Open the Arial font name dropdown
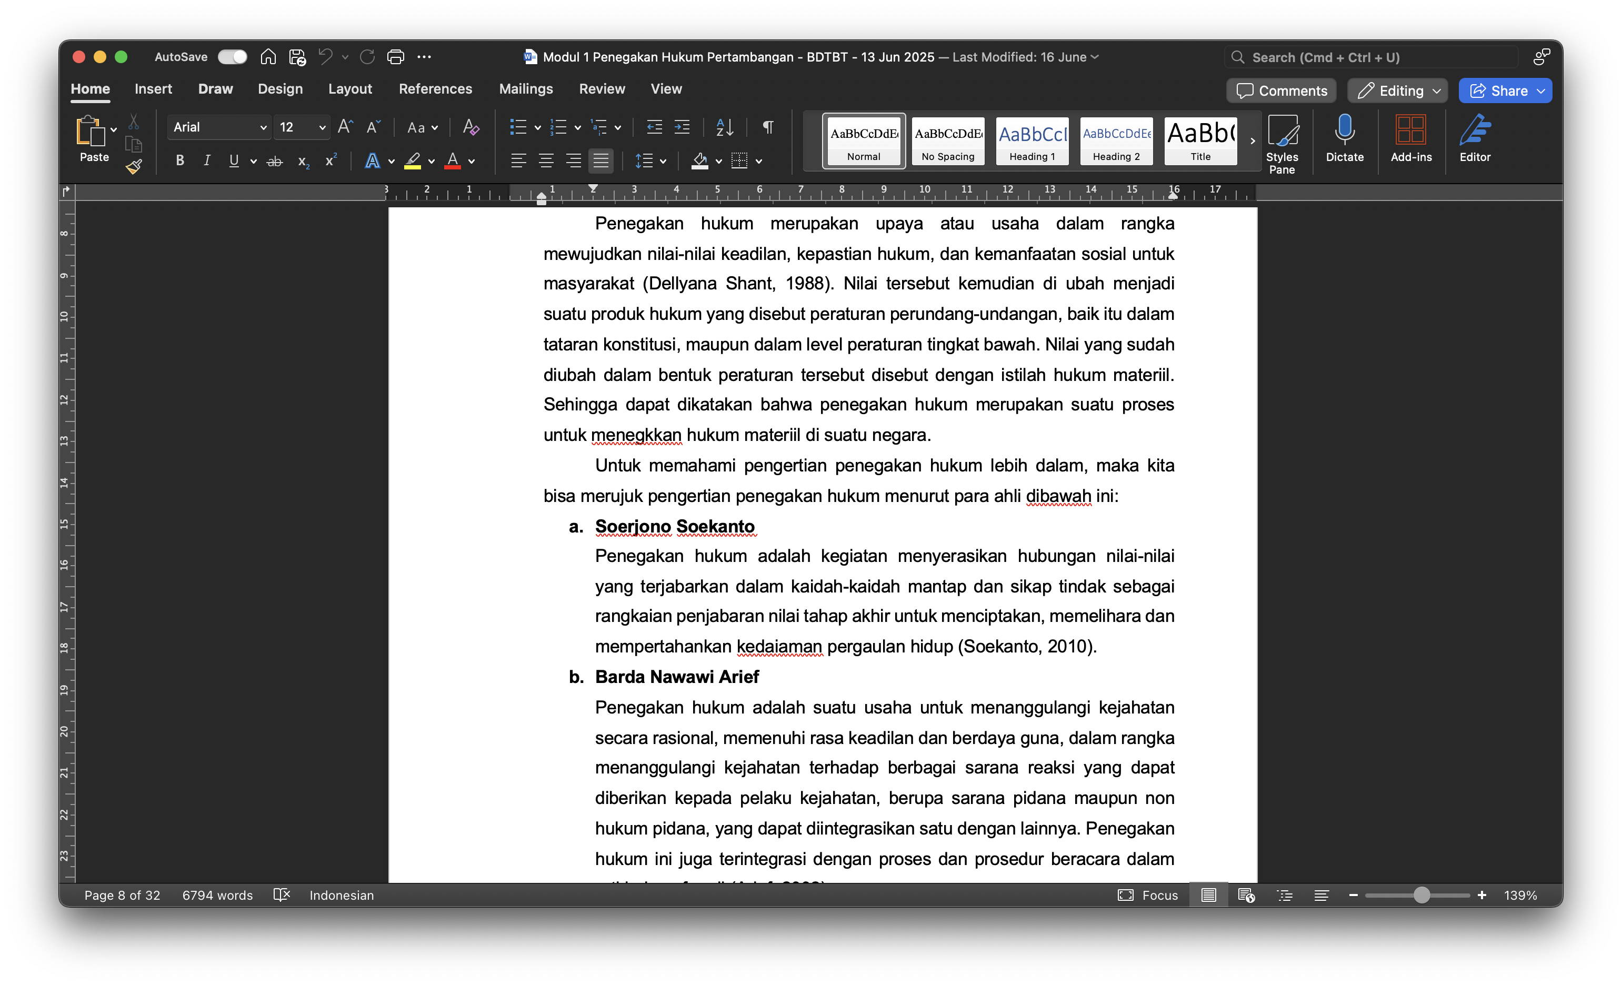Screen dimensions: 1622x985 click(263, 128)
